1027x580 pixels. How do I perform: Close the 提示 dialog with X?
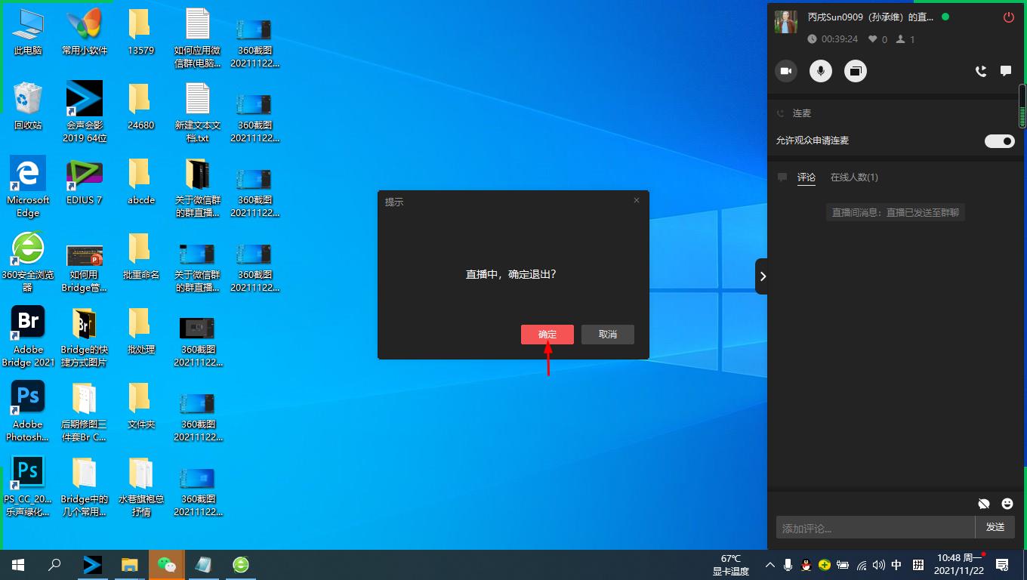[x=637, y=201]
